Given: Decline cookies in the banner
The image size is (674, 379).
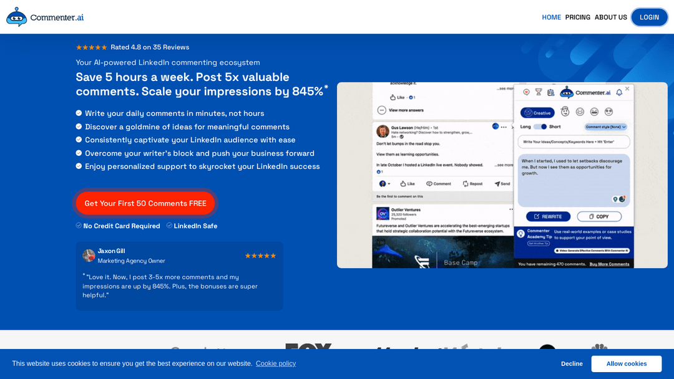Looking at the screenshot, I should coord(571,363).
